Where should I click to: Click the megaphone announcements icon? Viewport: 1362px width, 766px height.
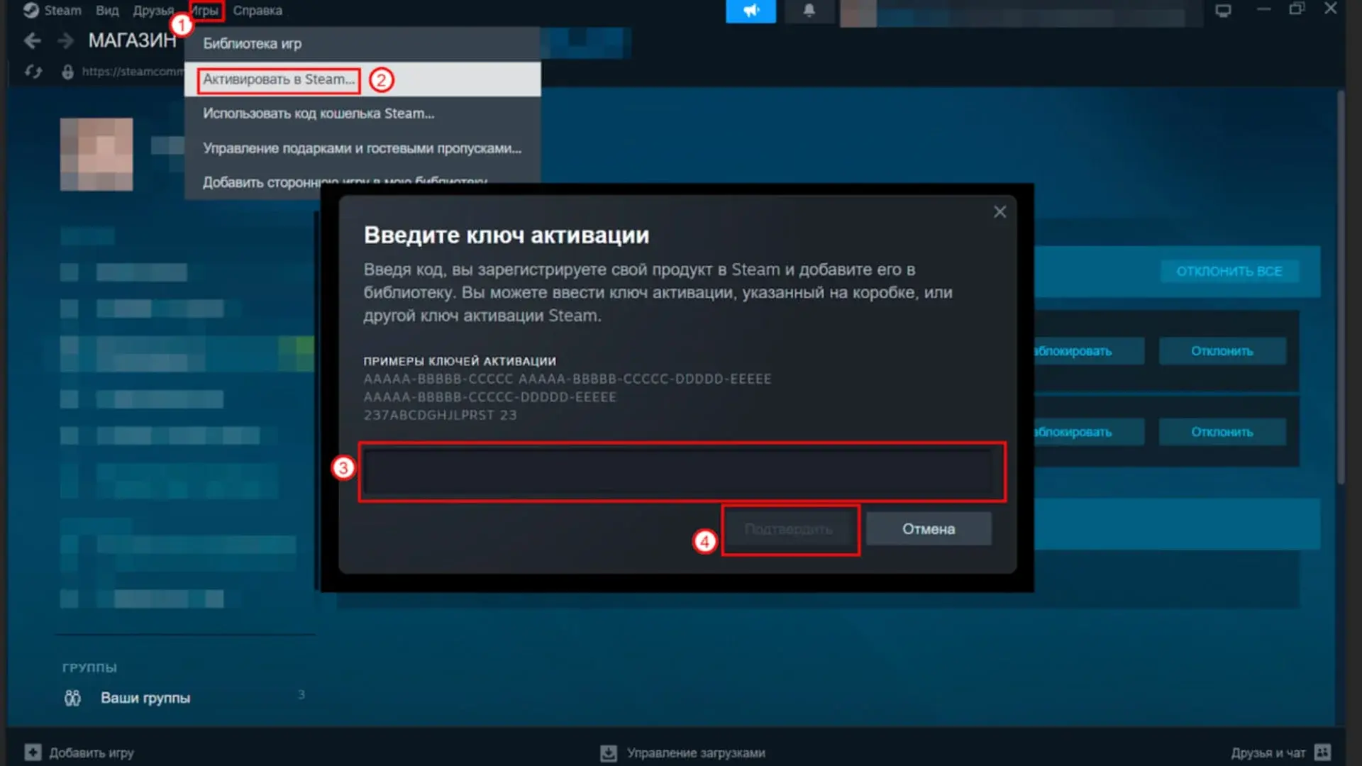(751, 11)
